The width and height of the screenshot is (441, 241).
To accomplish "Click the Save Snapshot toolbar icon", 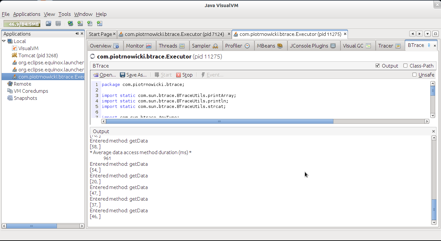I will [x=58, y=24].
